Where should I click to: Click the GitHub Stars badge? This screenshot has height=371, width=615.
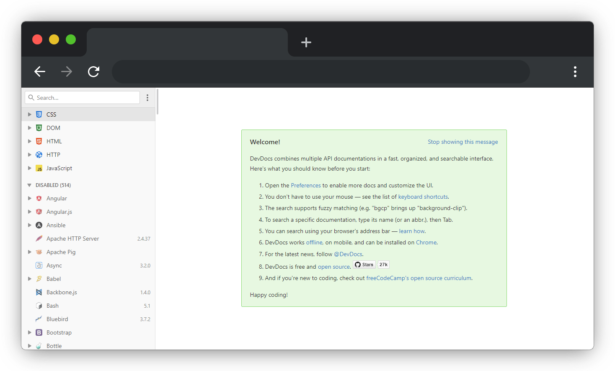pos(364,265)
